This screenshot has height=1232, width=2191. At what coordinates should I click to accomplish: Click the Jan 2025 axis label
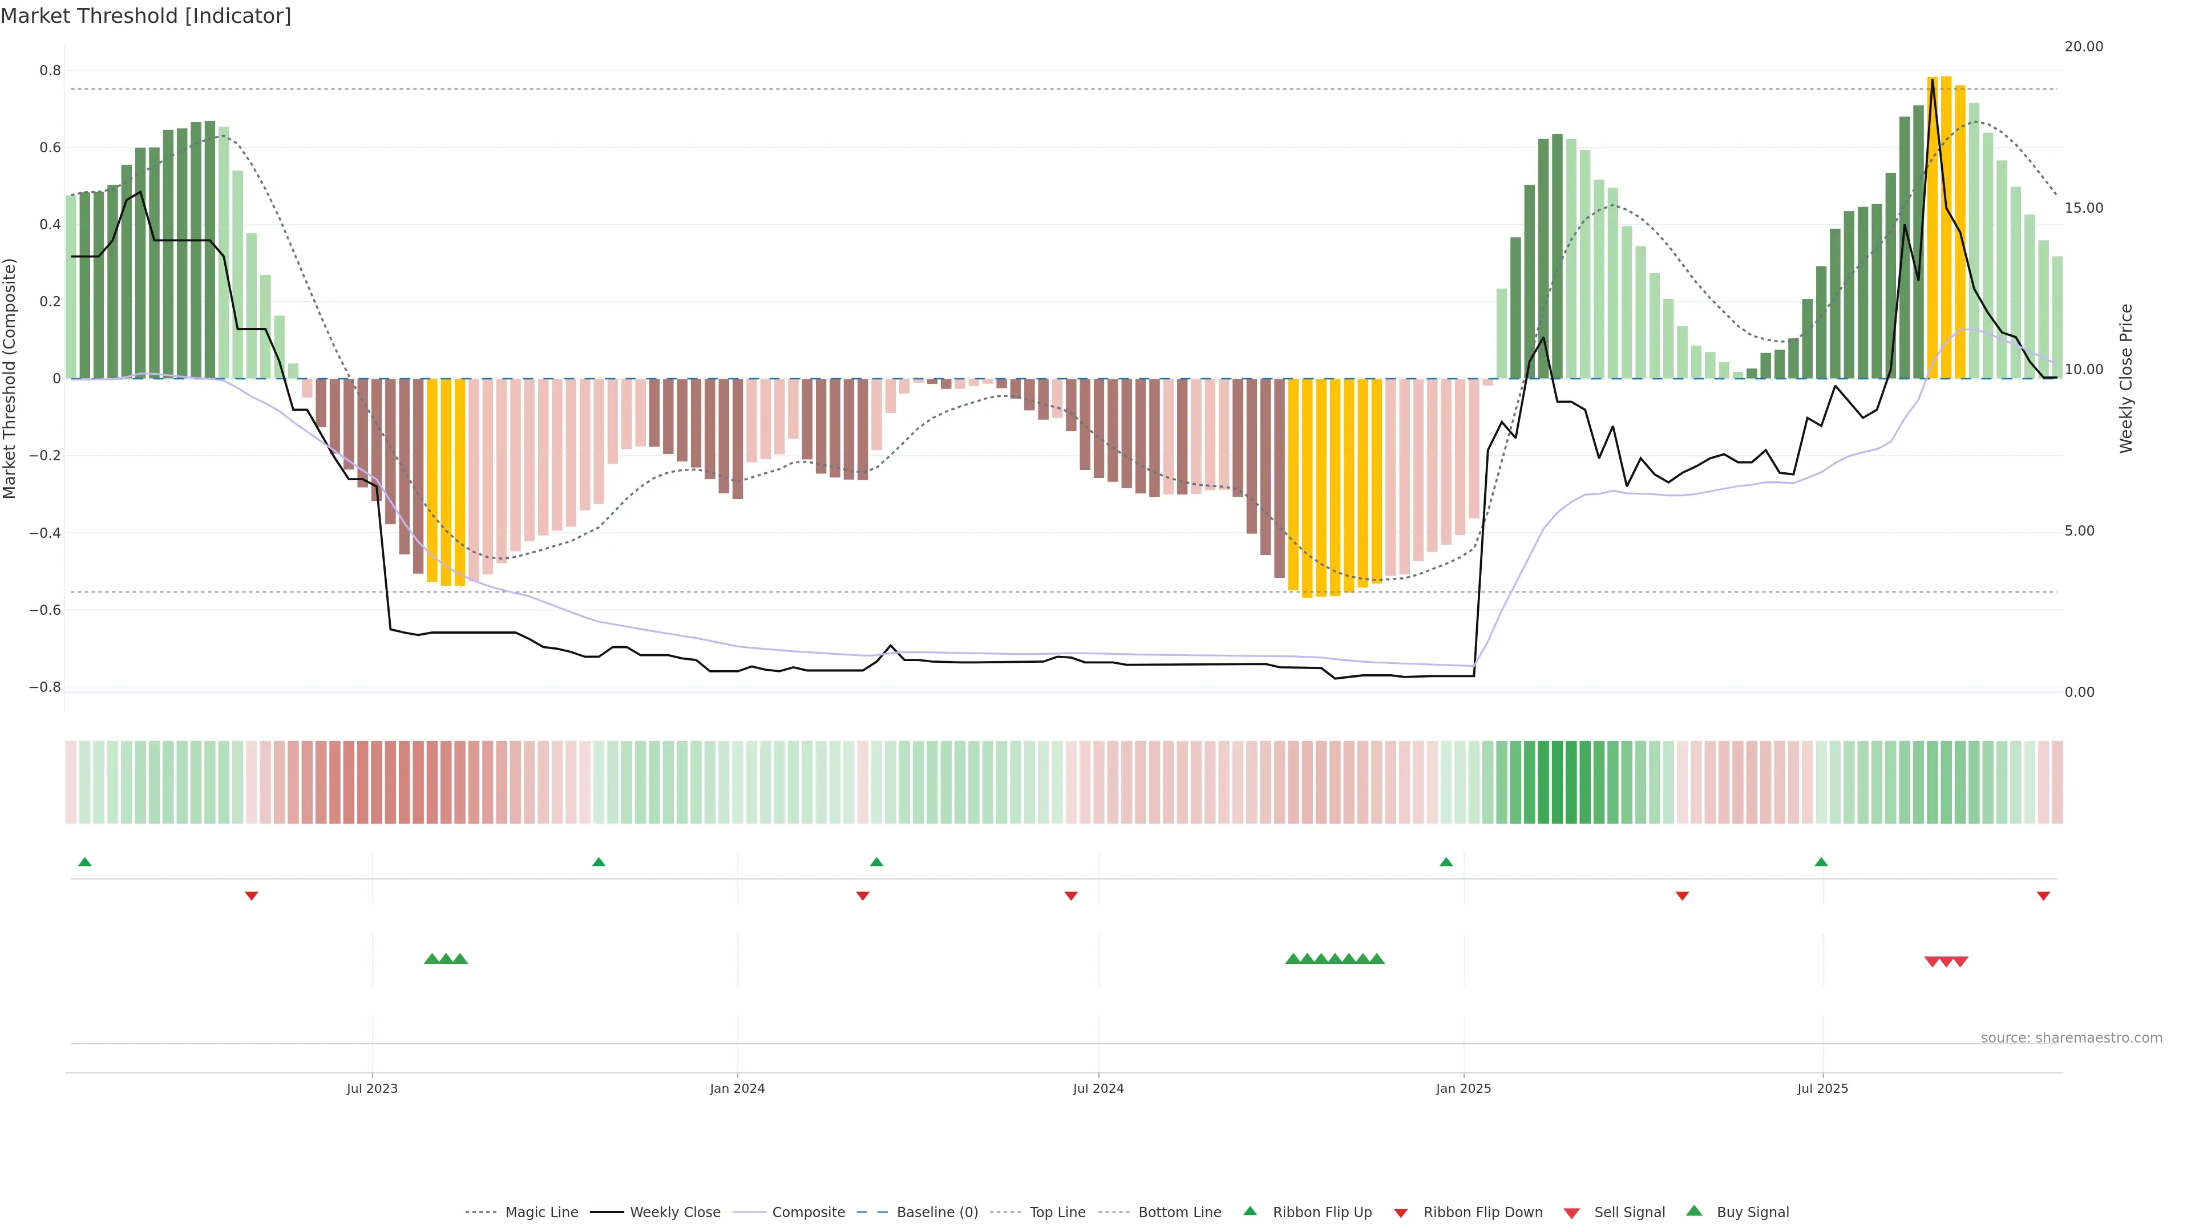point(1463,1088)
